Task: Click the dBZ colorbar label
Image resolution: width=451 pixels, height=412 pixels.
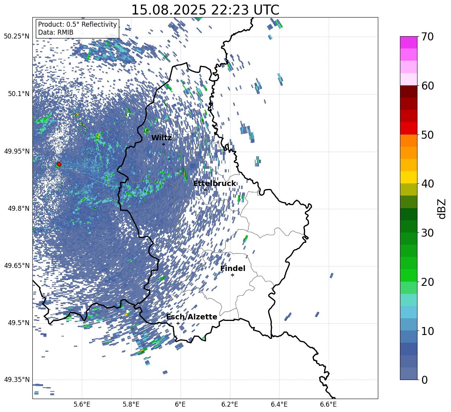Action: pyautogui.click(x=442, y=208)
